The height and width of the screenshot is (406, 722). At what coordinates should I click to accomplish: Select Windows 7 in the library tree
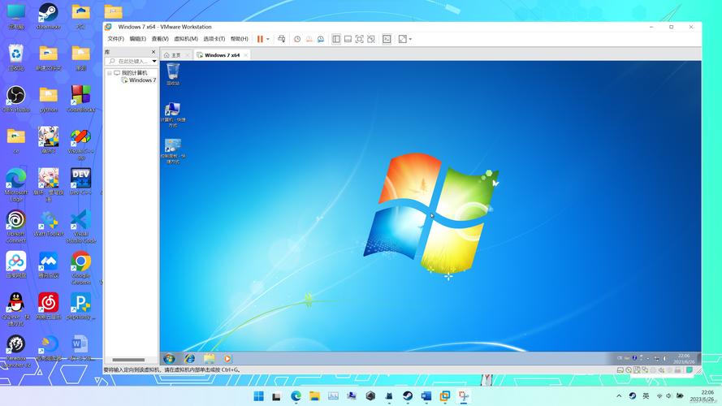(x=139, y=80)
